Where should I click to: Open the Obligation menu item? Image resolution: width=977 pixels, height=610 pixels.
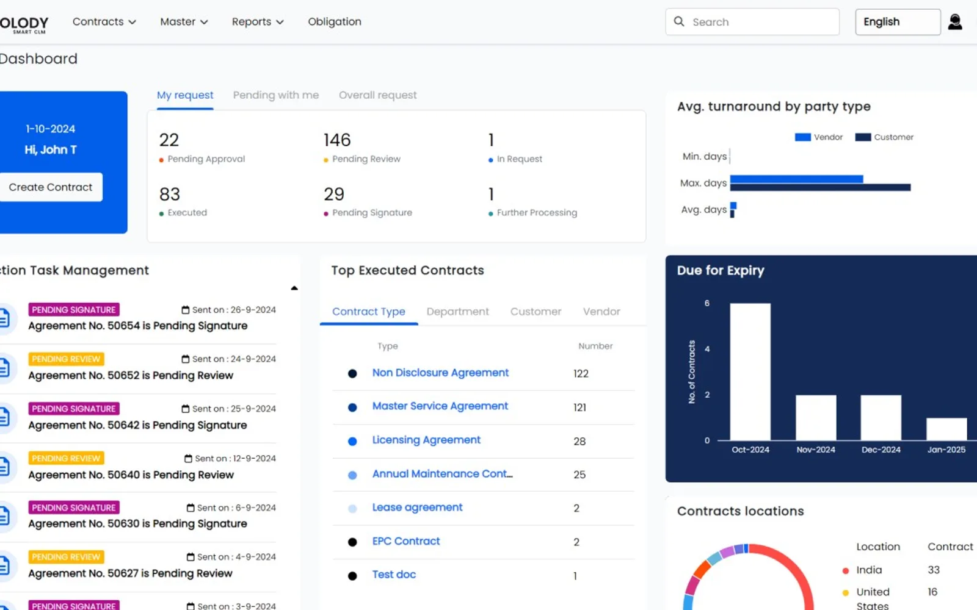335,22
